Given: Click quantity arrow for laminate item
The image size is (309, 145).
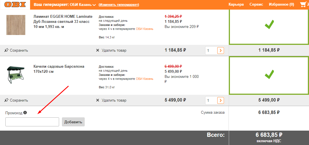Looking at the screenshot, I should click(221, 50).
